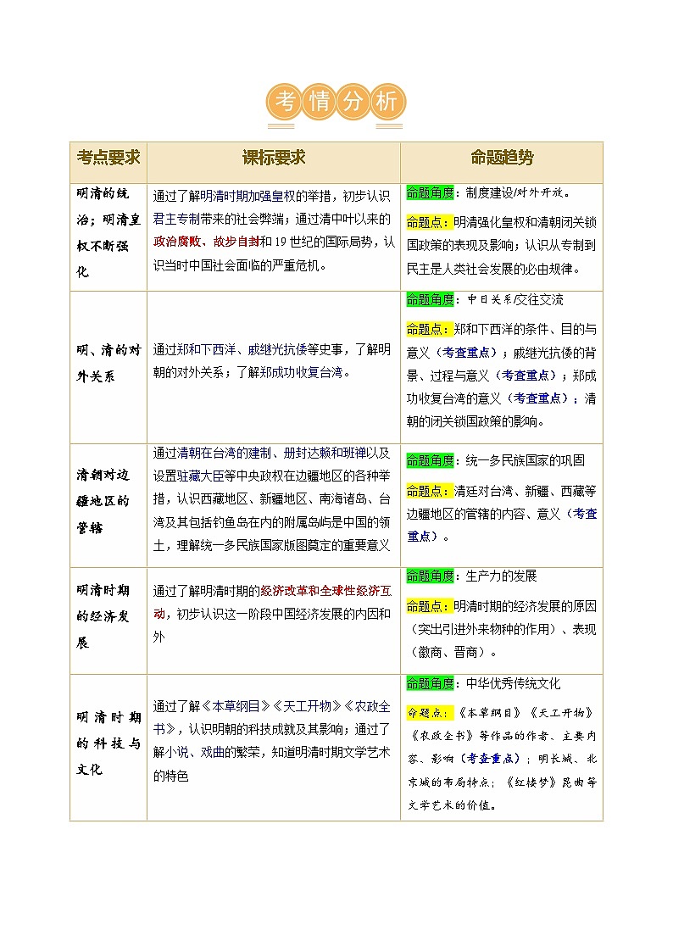Click the "明清的统治；明清皇权不断强化" cell

(x=108, y=233)
